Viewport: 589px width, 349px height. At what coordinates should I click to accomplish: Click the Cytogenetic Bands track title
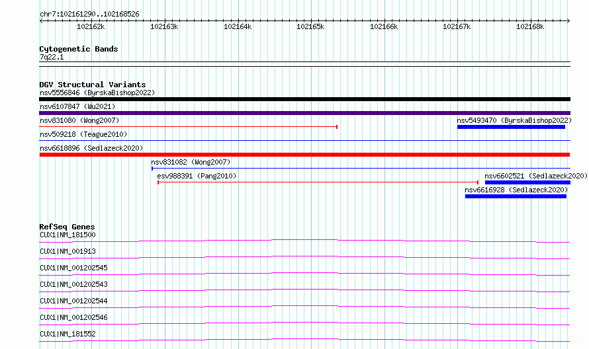click(79, 49)
